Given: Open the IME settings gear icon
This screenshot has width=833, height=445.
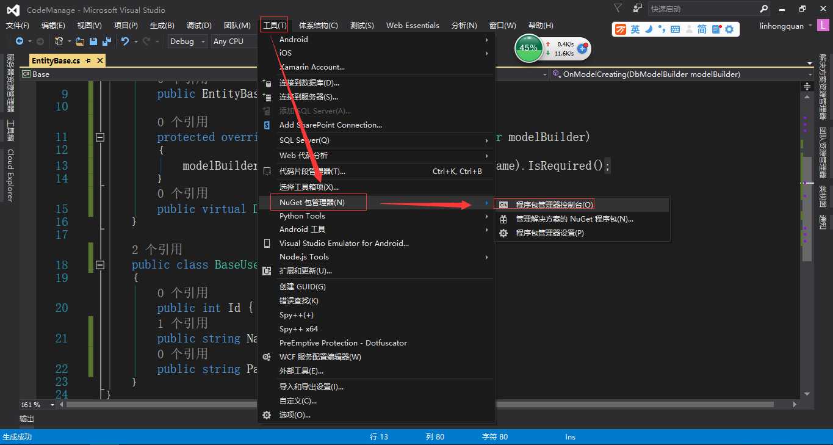Looking at the screenshot, I should tap(730, 29).
